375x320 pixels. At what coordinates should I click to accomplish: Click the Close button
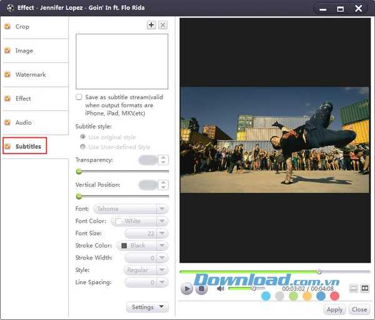point(359,309)
